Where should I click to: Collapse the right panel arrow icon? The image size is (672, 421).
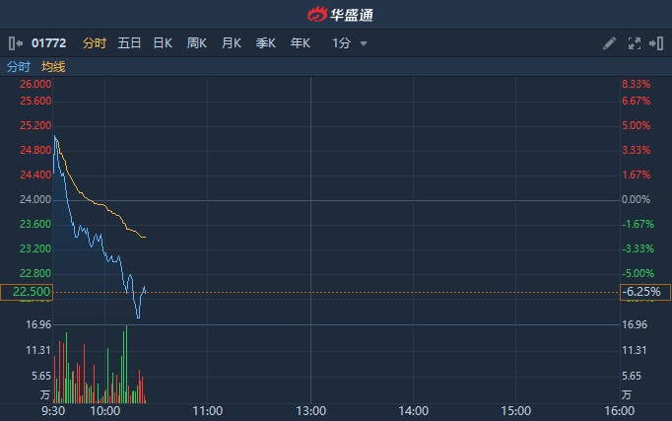tap(656, 43)
